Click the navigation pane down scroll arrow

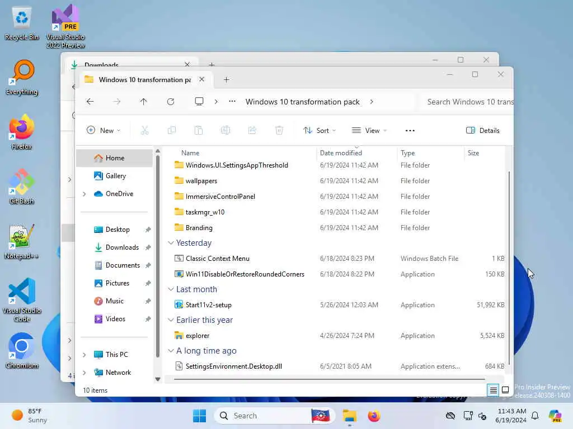[157, 379]
